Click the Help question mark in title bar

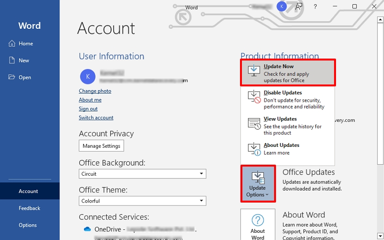pos(315,7)
